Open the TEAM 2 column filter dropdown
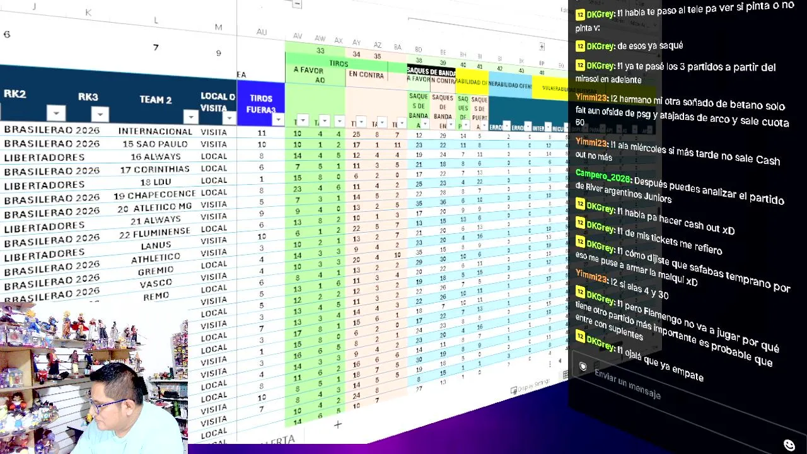This screenshot has height=454, width=807. (x=190, y=117)
